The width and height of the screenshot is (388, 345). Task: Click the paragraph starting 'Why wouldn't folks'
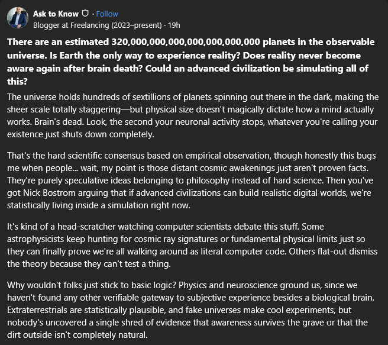tap(190, 310)
